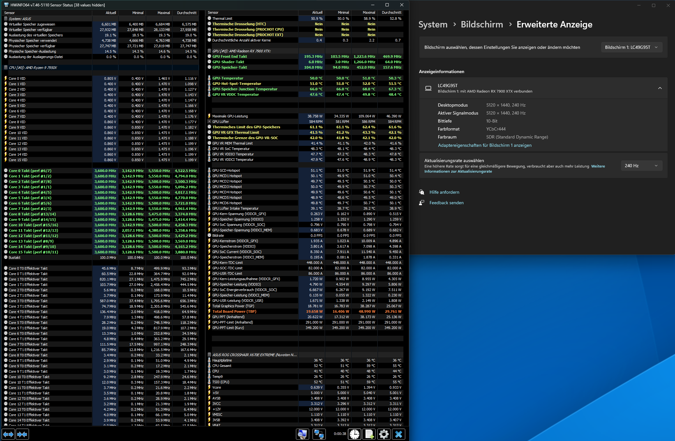Click the shrink columns arrows icon
The width and height of the screenshot is (675, 441).
coord(22,434)
